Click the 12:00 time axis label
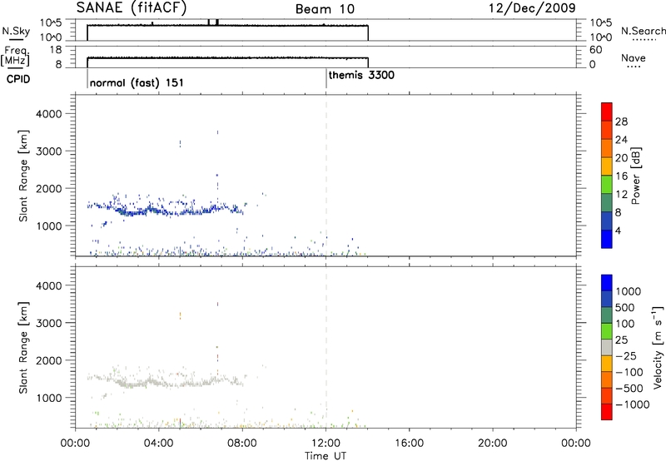 tap(326, 444)
